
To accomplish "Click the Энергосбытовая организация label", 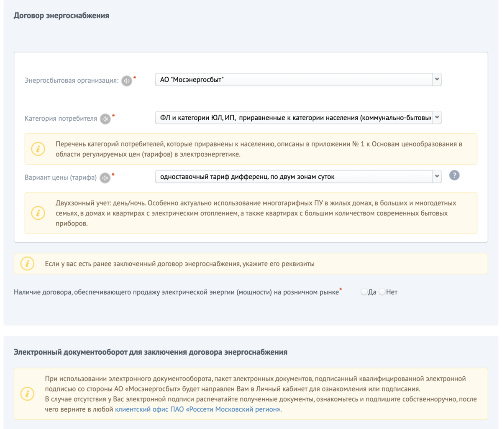I will pos(72,81).
